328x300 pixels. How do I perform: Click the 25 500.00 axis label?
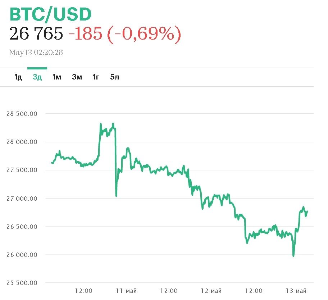click(x=22, y=283)
